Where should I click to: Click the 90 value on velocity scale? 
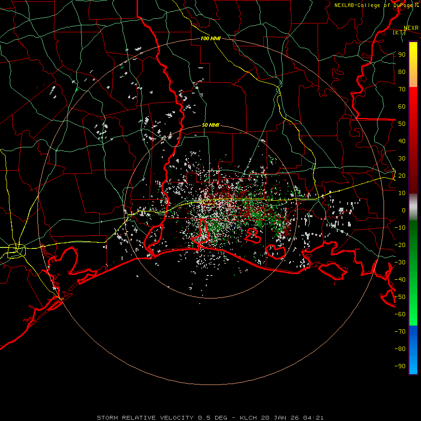pyautogui.click(x=402, y=55)
